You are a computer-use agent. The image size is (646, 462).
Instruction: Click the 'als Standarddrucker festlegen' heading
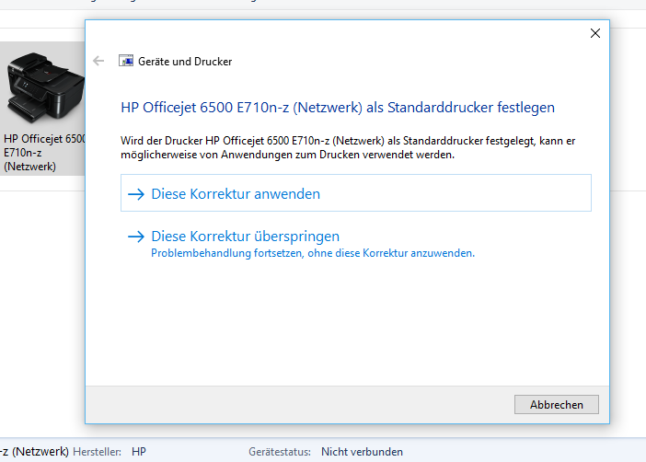tap(338, 108)
